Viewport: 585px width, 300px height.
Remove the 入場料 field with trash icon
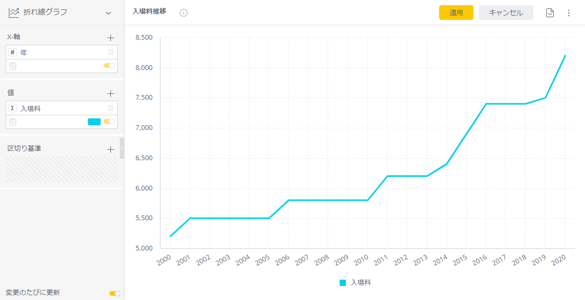tap(13, 122)
